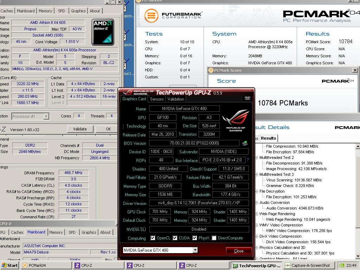Click the Driver Version field in GPU-Z
Viewport: 360px width, 270px height.
point(199,203)
